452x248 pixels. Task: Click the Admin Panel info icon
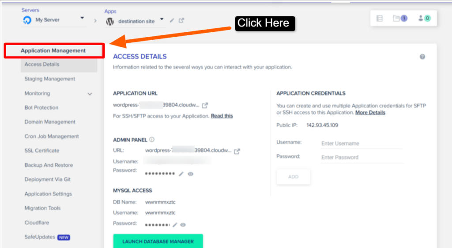pos(152,139)
